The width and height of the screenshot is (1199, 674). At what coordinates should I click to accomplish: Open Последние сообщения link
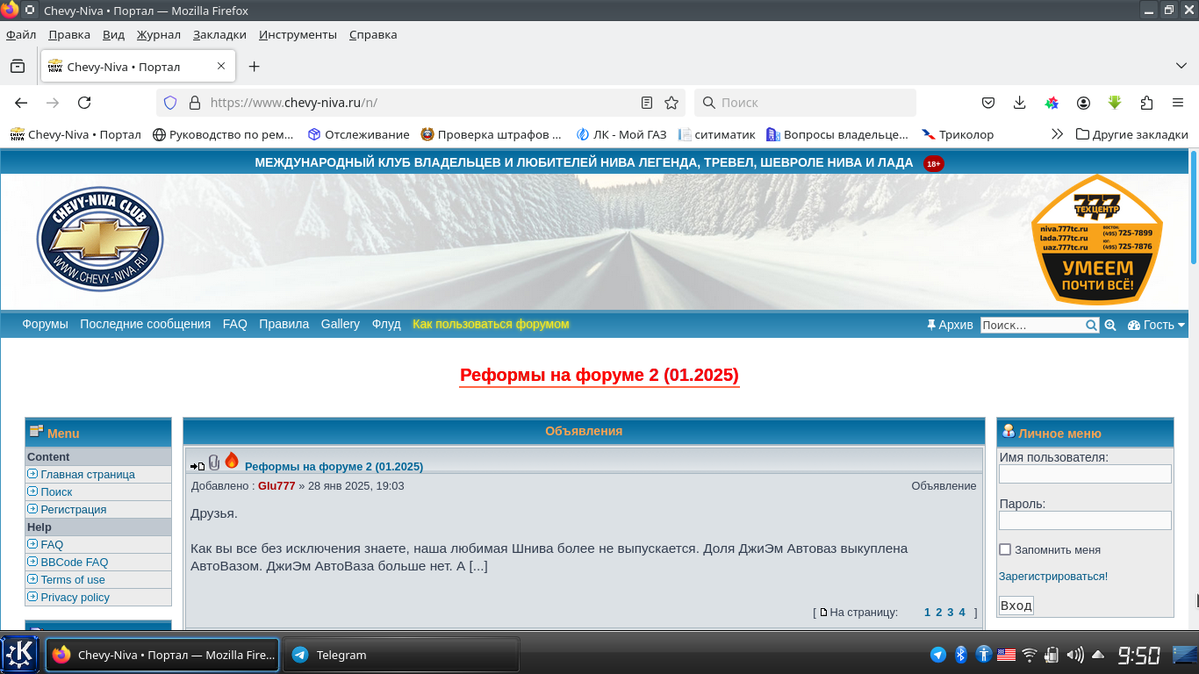click(145, 324)
